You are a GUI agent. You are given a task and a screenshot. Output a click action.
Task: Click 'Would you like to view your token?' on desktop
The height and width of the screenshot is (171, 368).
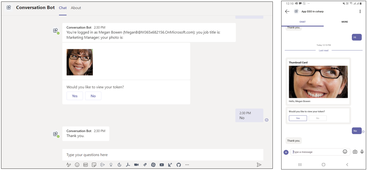point(95,87)
